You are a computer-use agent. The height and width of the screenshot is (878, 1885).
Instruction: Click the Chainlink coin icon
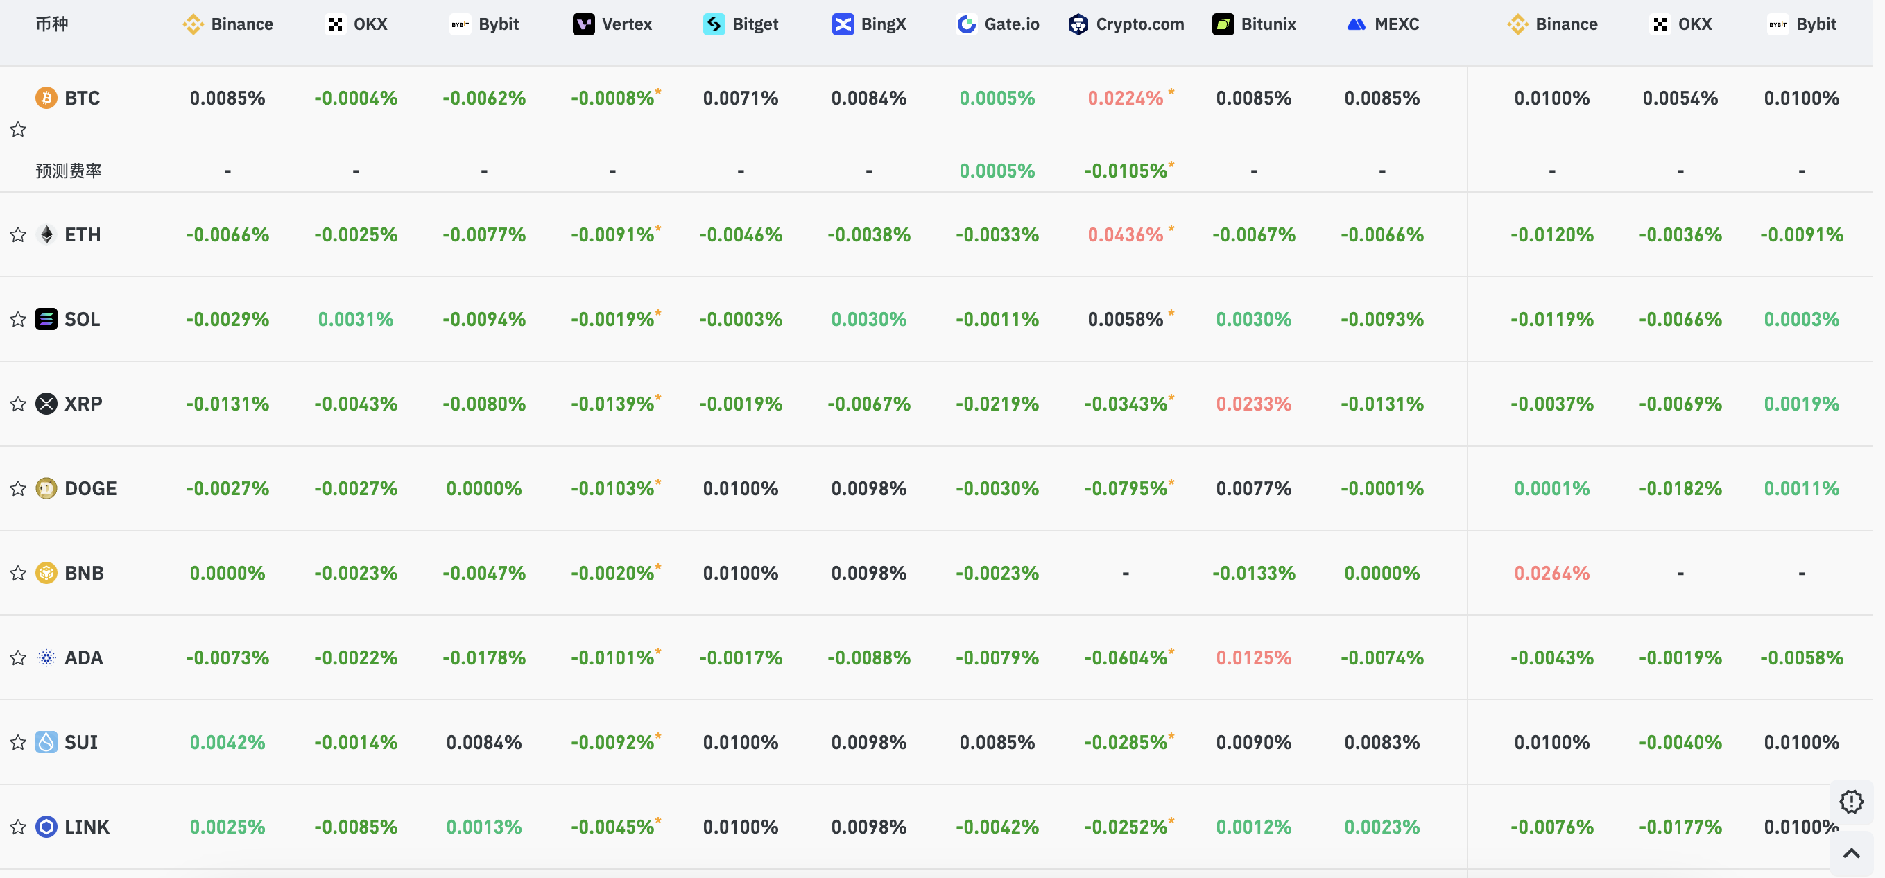[46, 827]
